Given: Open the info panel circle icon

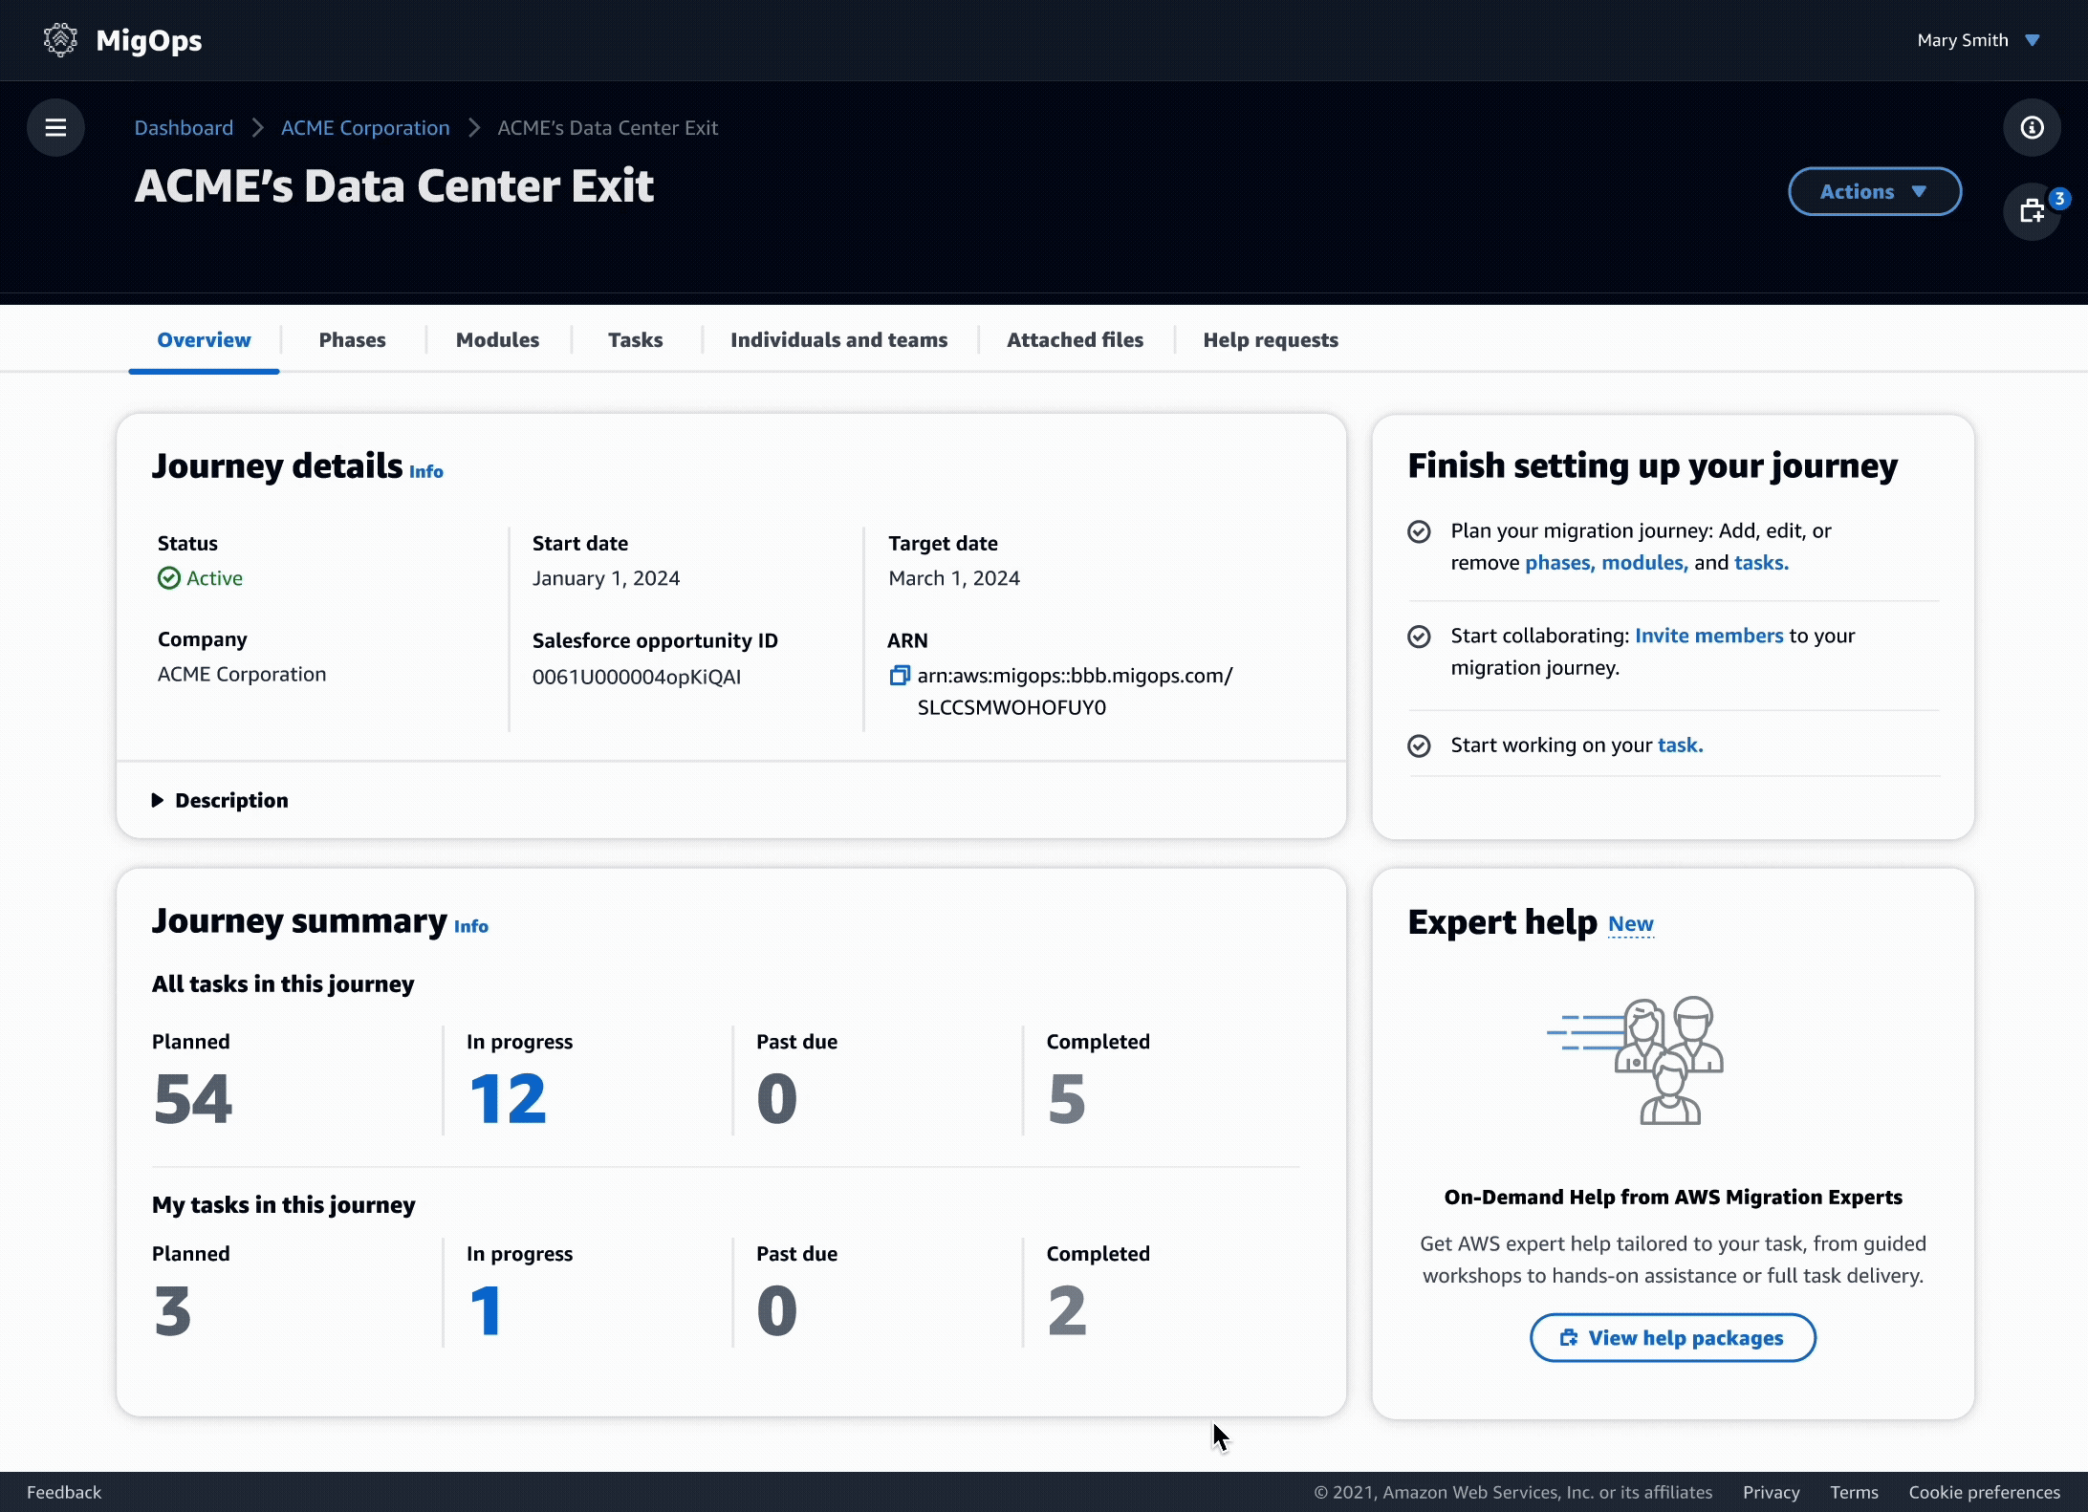Looking at the screenshot, I should pyautogui.click(x=2032, y=127).
